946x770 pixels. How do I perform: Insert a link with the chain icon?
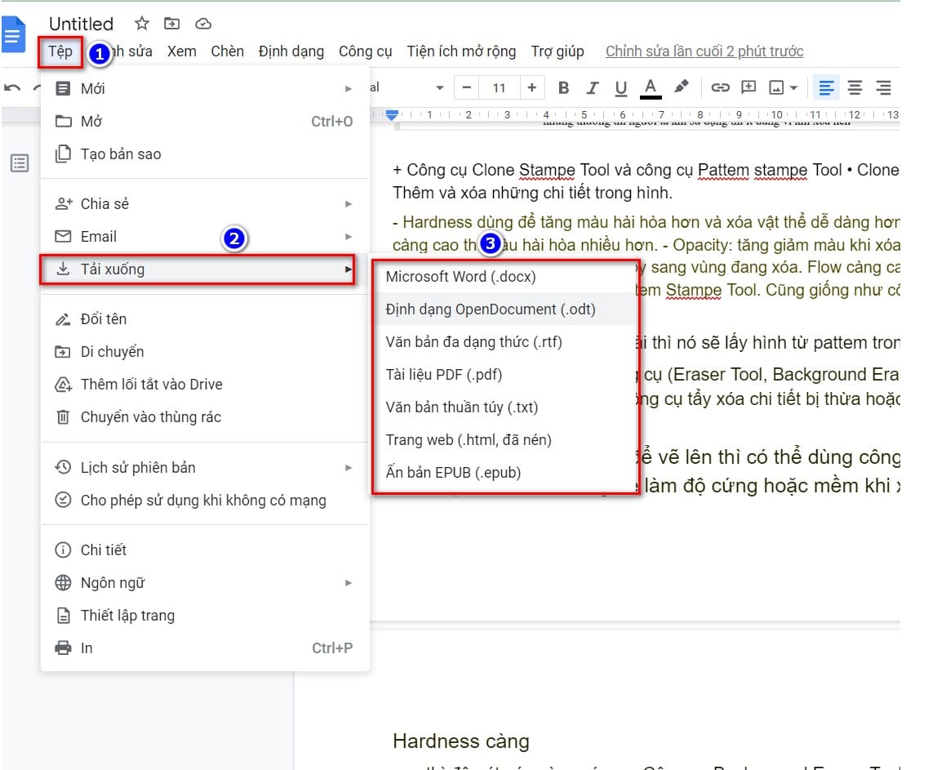[720, 87]
